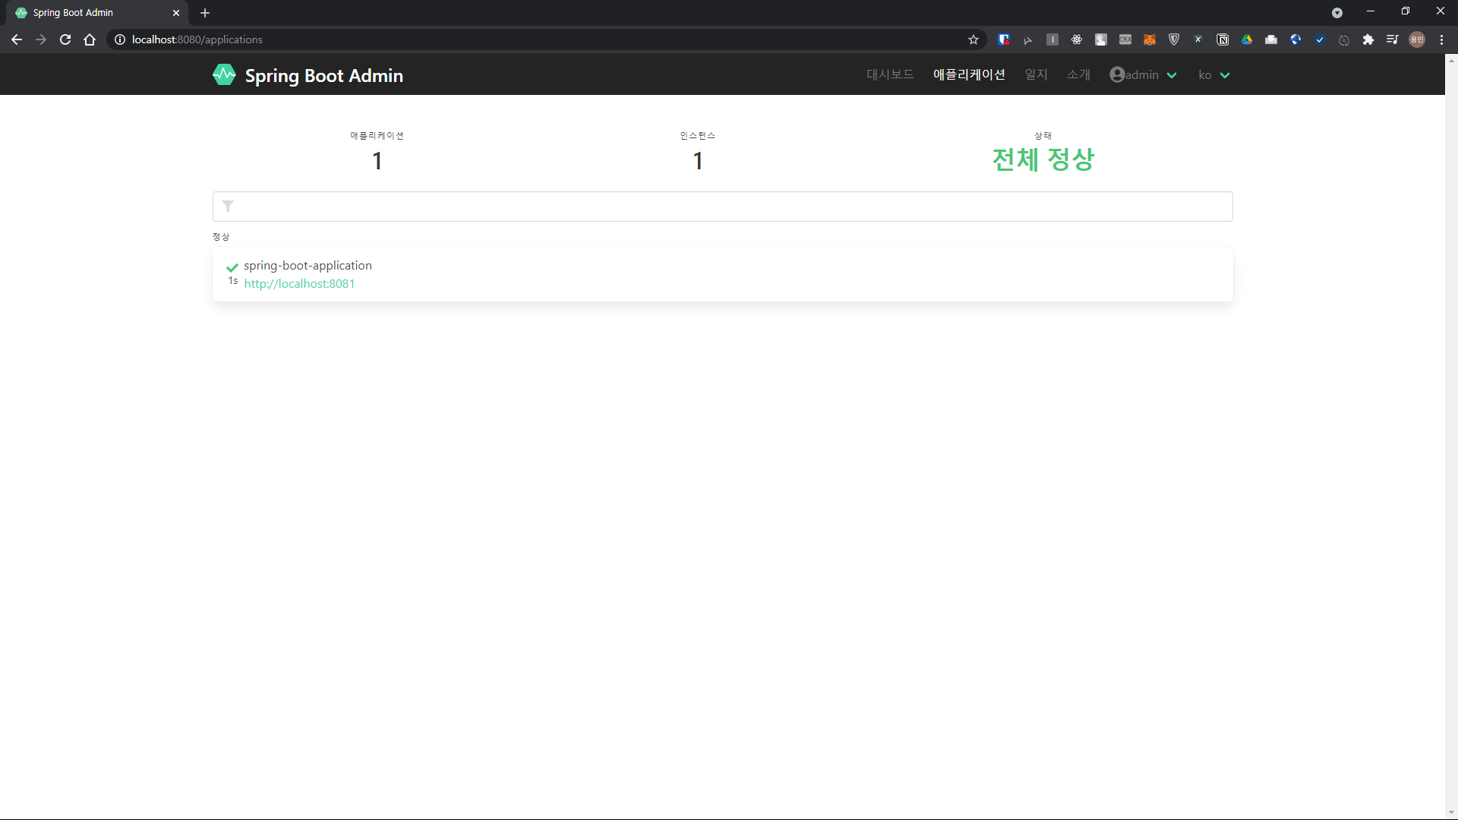Click the browser home icon
Viewport: 1458px width, 820px height.
[90, 39]
